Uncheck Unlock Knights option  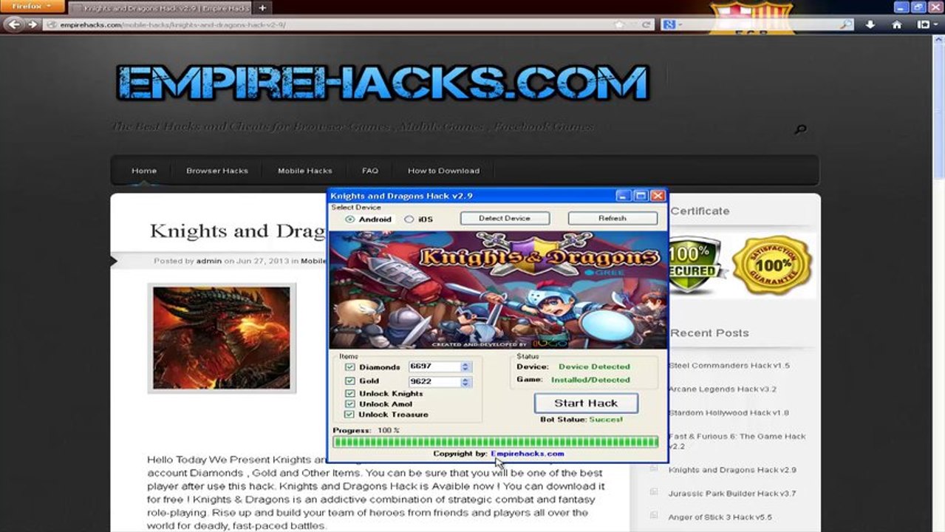click(349, 394)
